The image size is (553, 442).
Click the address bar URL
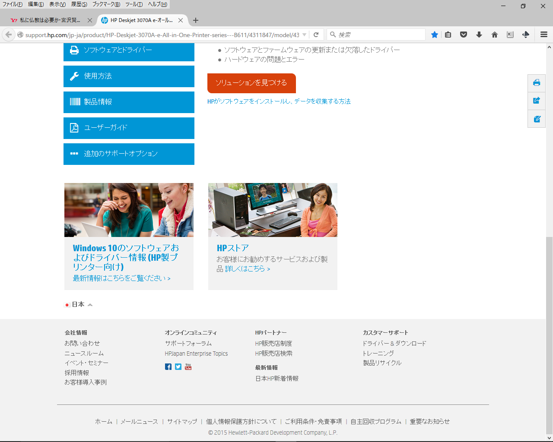(162, 35)
